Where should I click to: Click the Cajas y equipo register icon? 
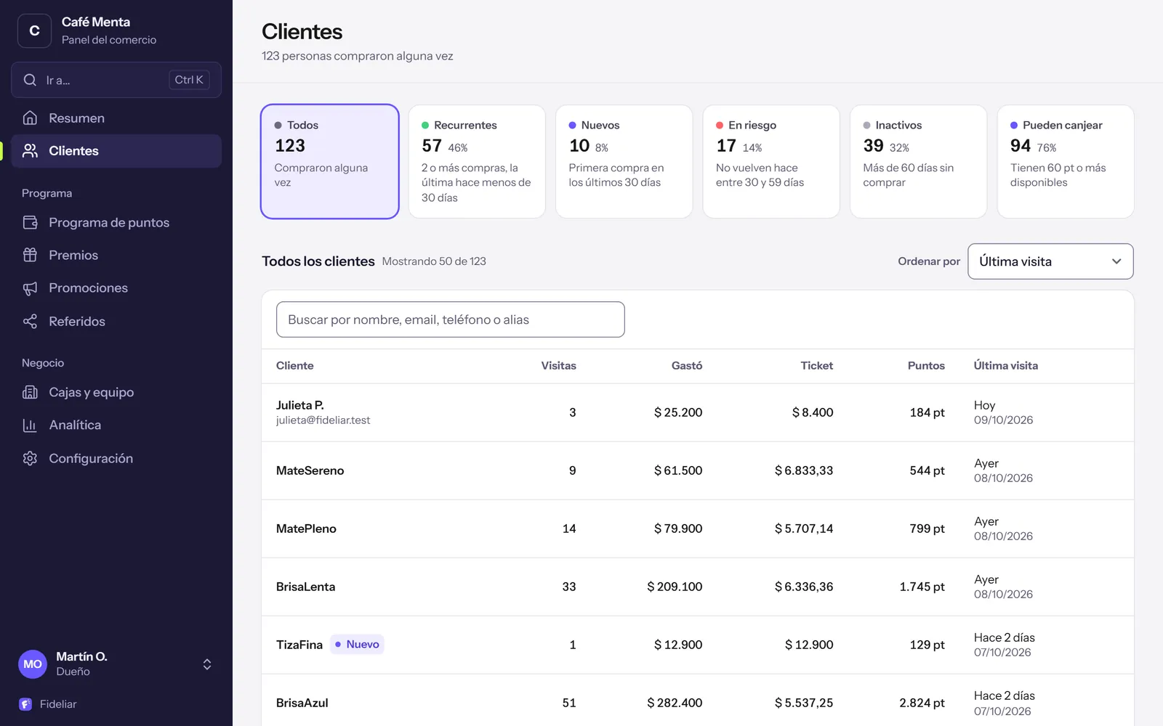tap(30, 392)
